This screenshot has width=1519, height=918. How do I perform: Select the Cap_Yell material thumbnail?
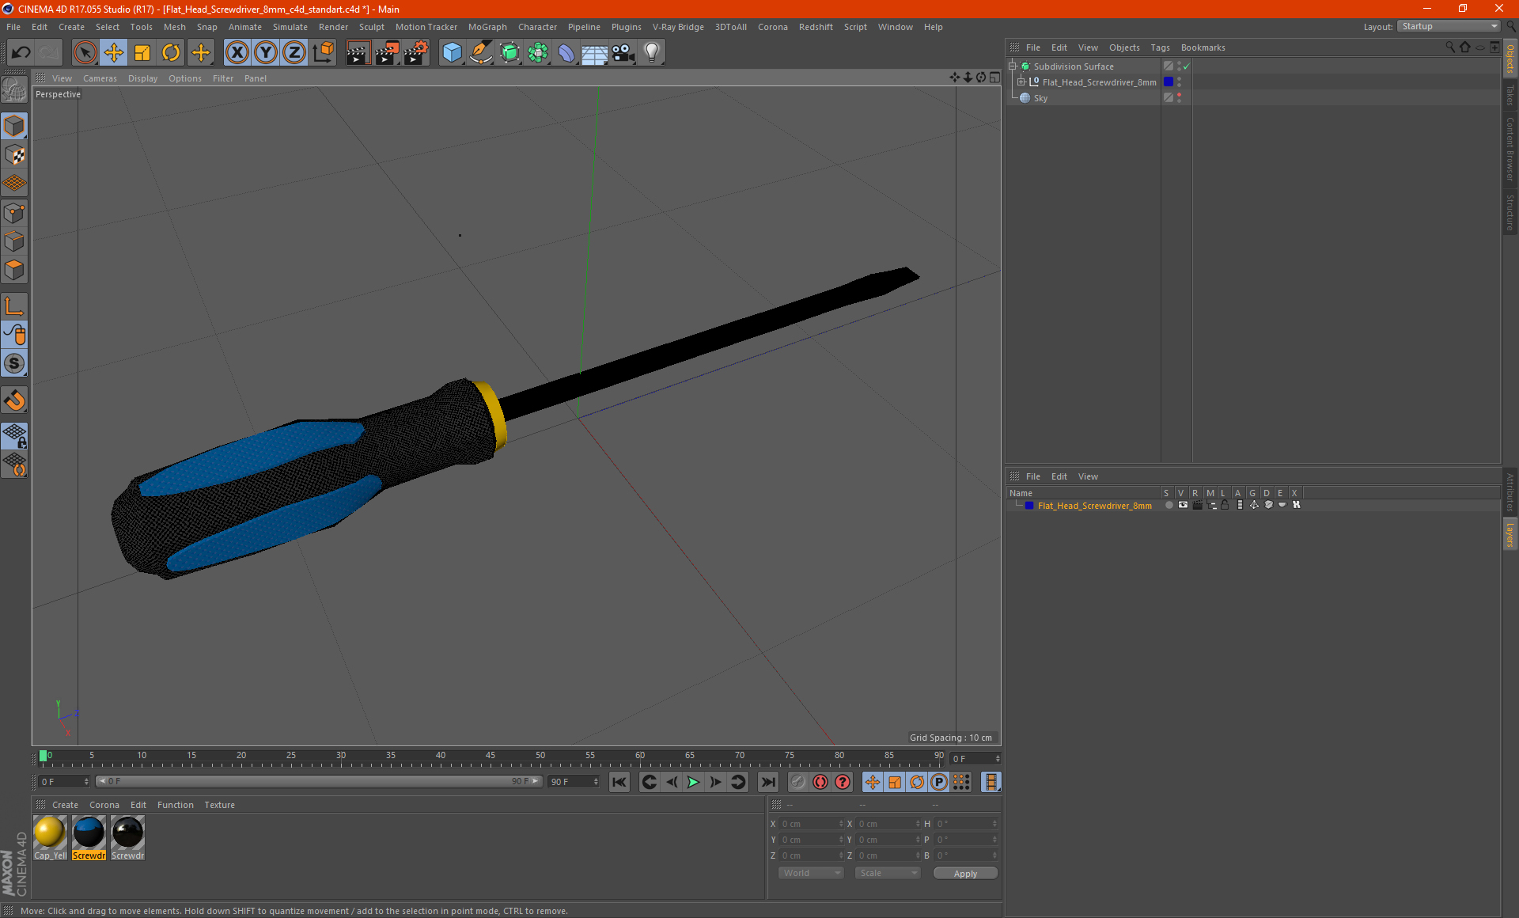[x=50, y=833]
